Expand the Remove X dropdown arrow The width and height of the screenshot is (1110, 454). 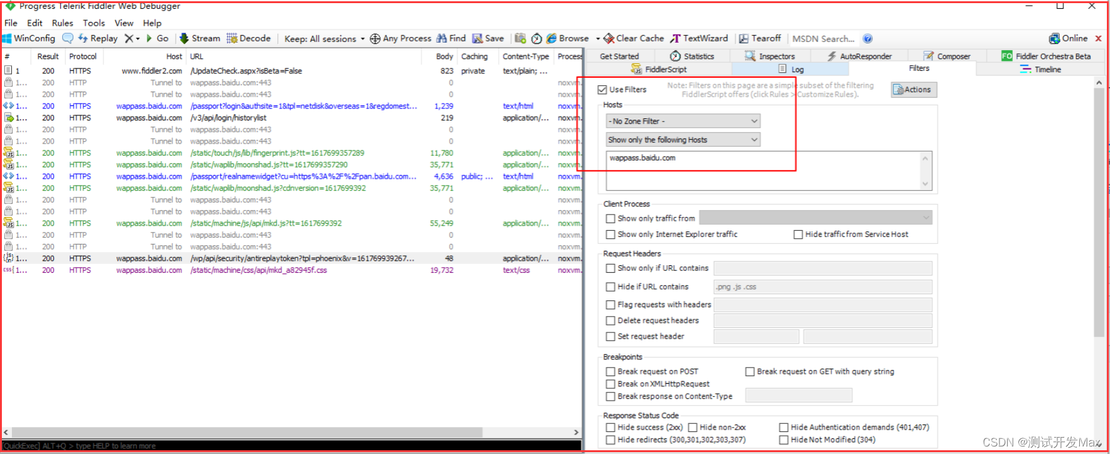click(x=137, y=39)
